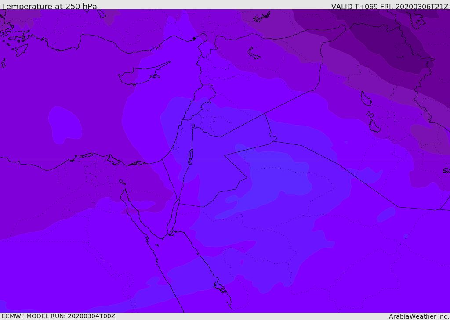
Task: Click the Sea of Galilee outline
Action: [x=193, y=126]
